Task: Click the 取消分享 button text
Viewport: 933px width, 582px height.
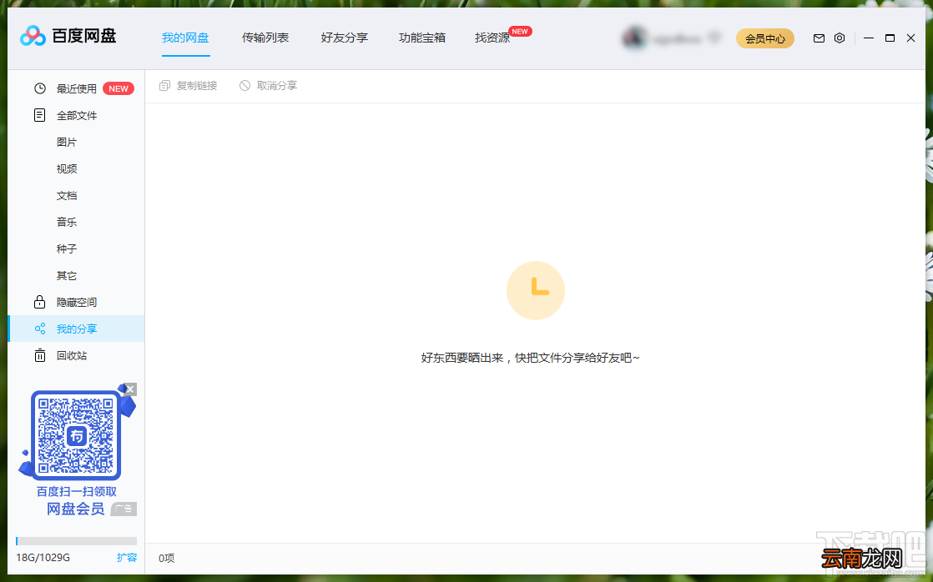Action: 277,86
